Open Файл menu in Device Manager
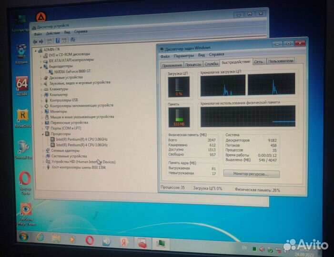Image resolution: width=334 pixels, height=257 pixels. (38, 34)
